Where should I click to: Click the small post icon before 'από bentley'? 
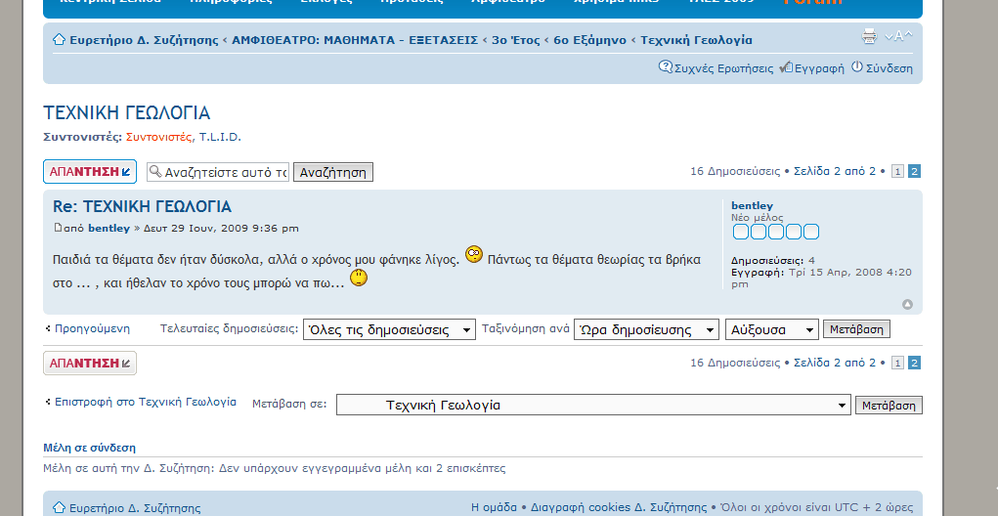[x=57, y=228]
